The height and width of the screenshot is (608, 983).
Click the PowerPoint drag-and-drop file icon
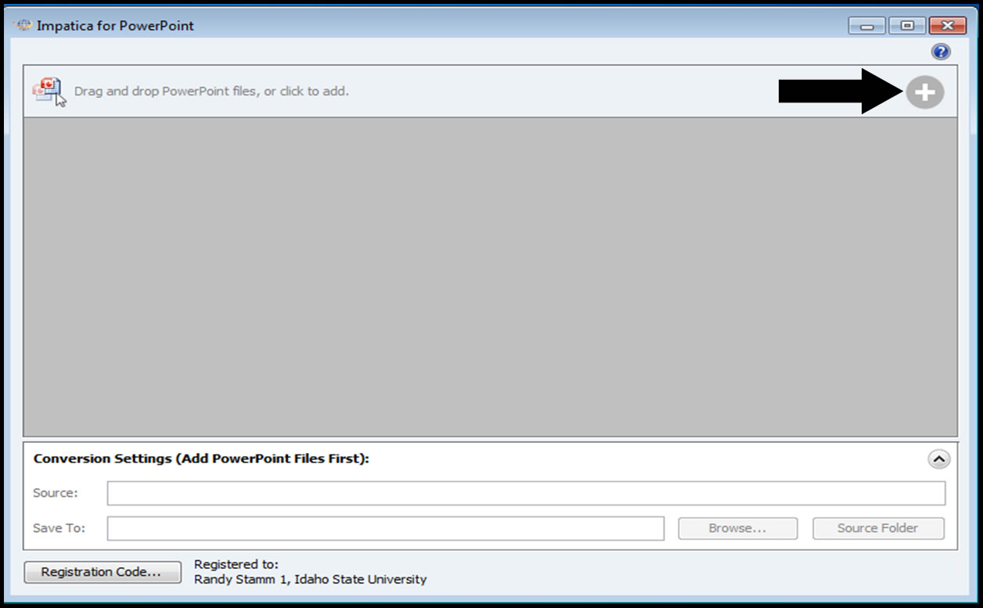[49, 92]
